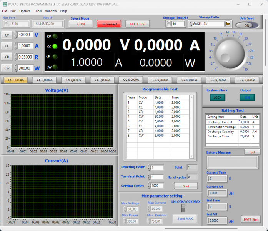Viewport: 268px width, 231px height.
Task: Click the Send MAX button
Action: pos(185,219)
